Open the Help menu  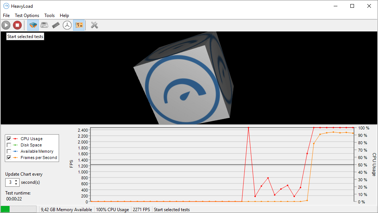click(x=64, y=16)
